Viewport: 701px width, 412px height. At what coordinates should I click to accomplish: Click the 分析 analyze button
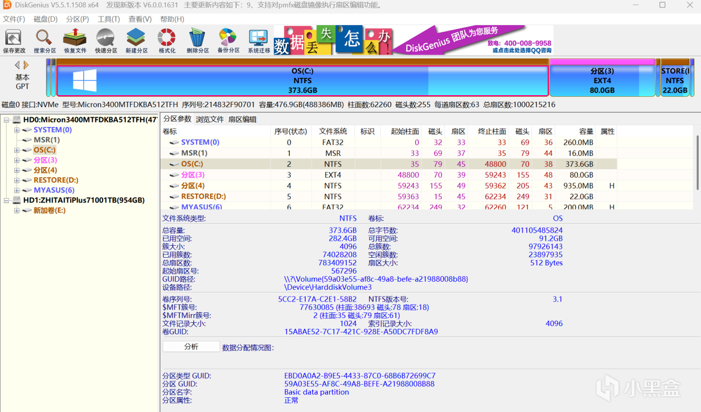pyautogui.click(x=191, y=347)
